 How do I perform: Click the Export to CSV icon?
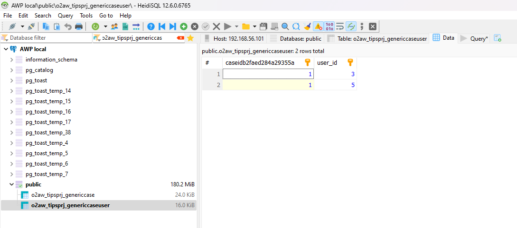pos(125,26)
